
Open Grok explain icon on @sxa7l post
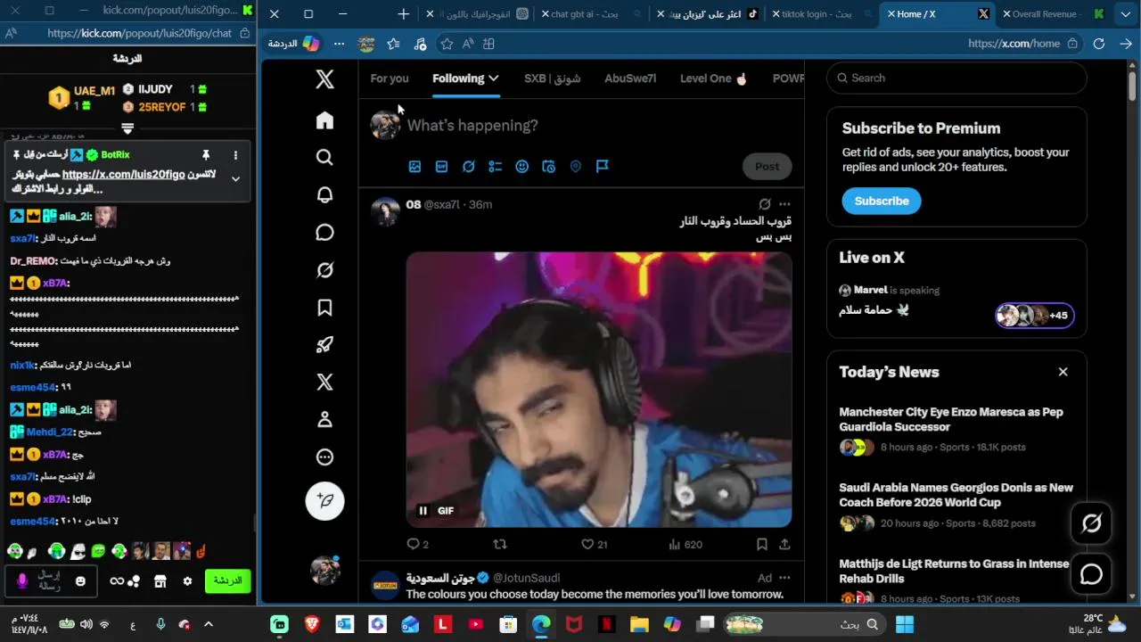click(764, 204)
